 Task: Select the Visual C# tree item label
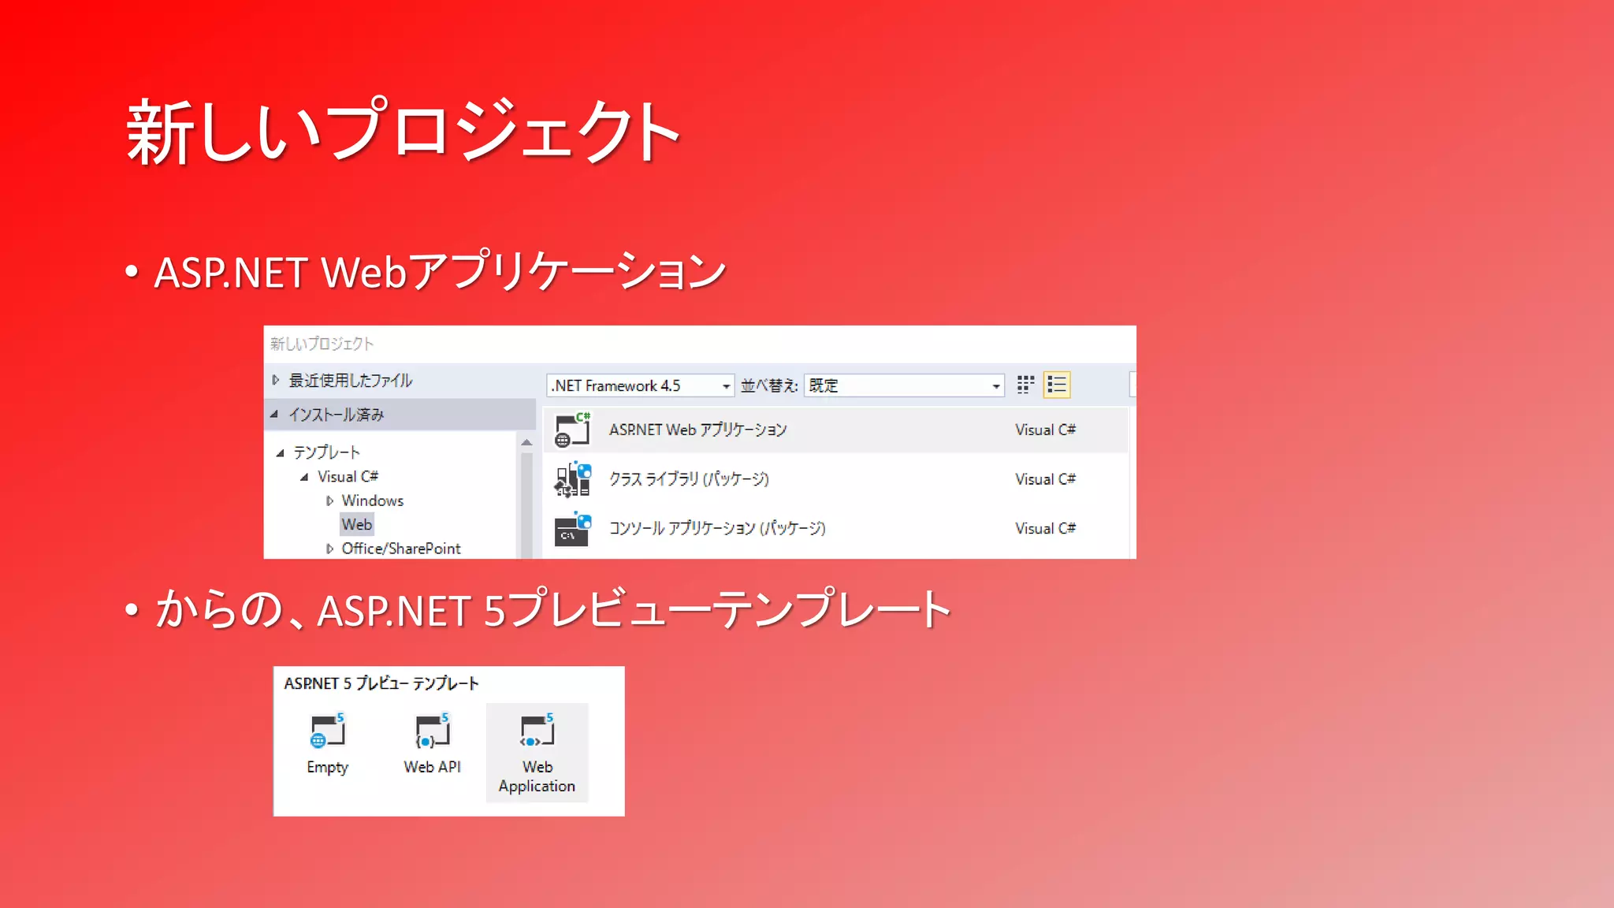pyautogui.click(x=348, y=476)
